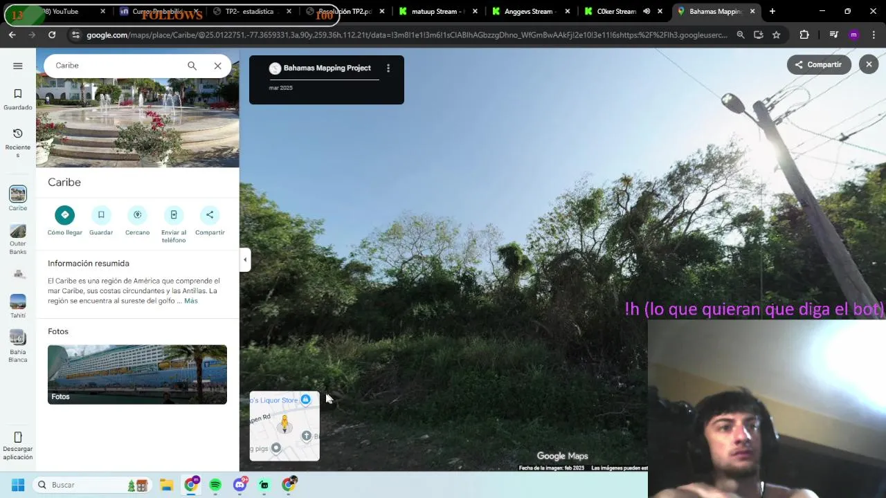Image resolution: width=886 pixels, height=498 pixels.
Task: Click the install app icon in address bar
Action: (759, 35)
